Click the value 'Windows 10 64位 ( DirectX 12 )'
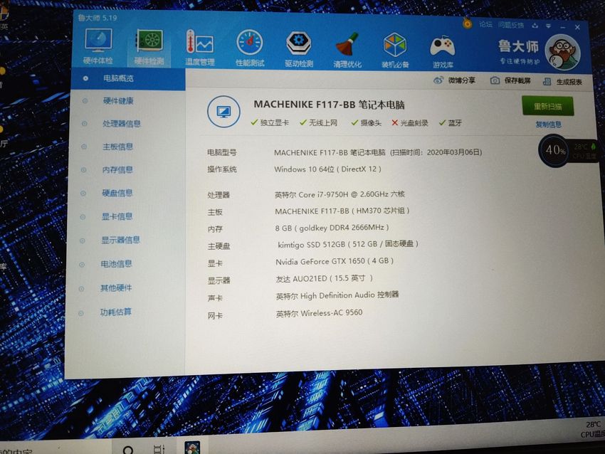This screenshot has height=454, width=605. point(327,169)
